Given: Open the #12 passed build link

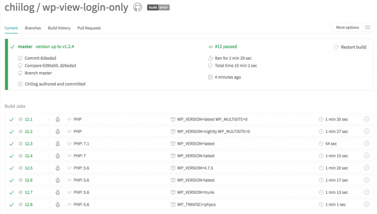Looking at the screenshot, I should [x=225, y=47].
